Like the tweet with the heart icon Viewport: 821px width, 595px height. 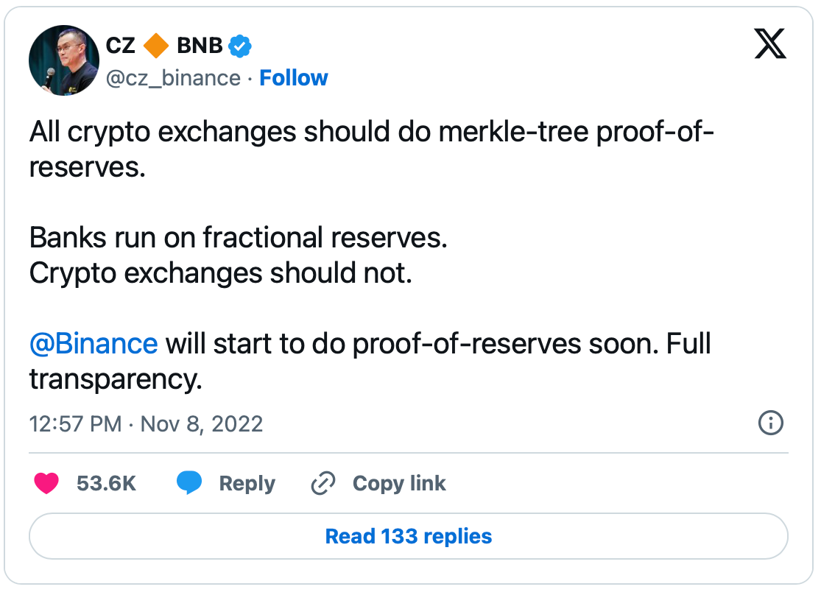[47, 483]
